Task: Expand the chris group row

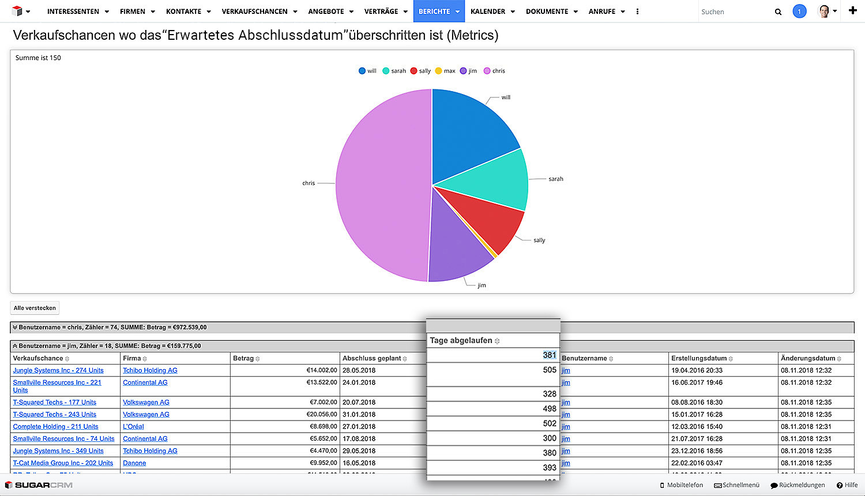Action: tap(15, 328)
